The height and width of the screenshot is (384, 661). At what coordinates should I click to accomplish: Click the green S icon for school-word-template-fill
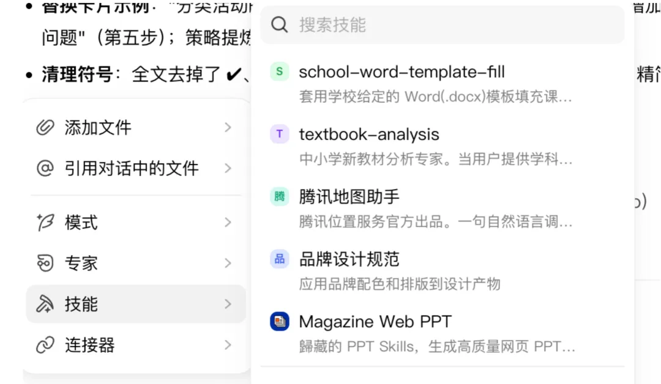pyautogui.click(x=280, y=72)
